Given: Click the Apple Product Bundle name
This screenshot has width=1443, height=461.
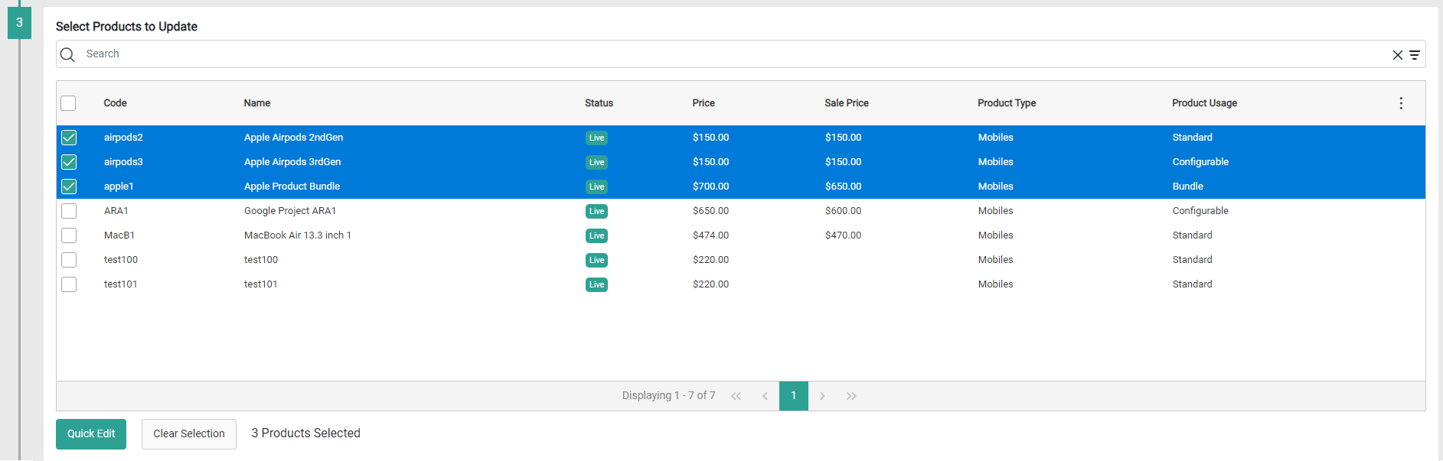Looking at the screenshot, I should point(292,187).
